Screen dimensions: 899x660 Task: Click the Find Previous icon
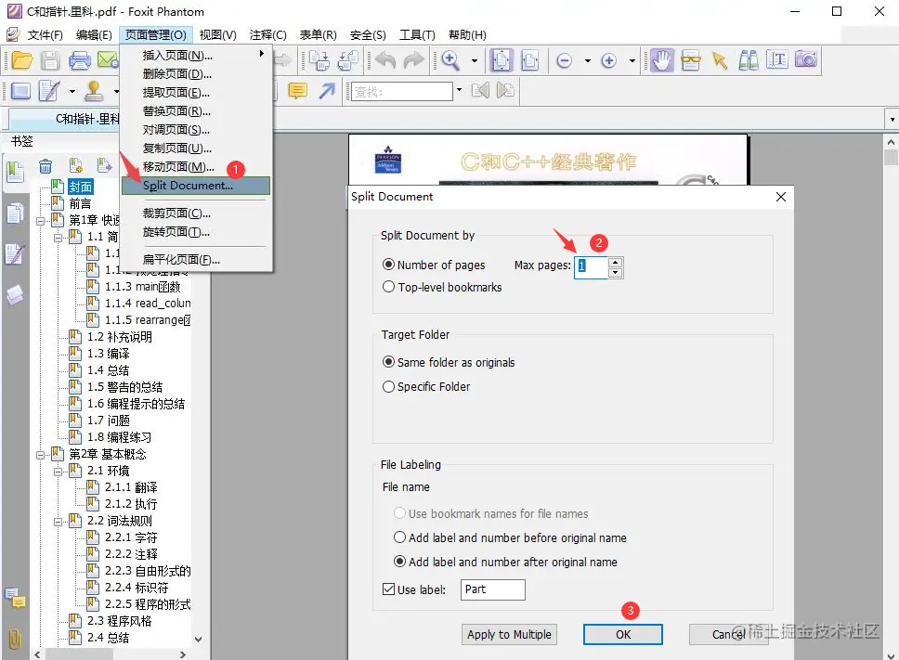(480, 91)
